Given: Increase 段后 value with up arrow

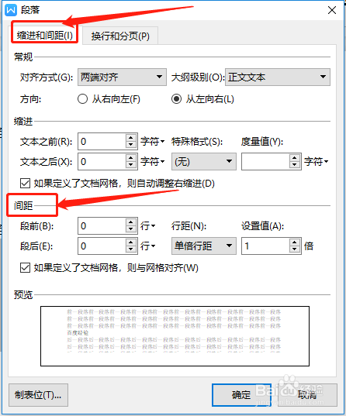Looking at the screenshot, I should tap(131, 242).
